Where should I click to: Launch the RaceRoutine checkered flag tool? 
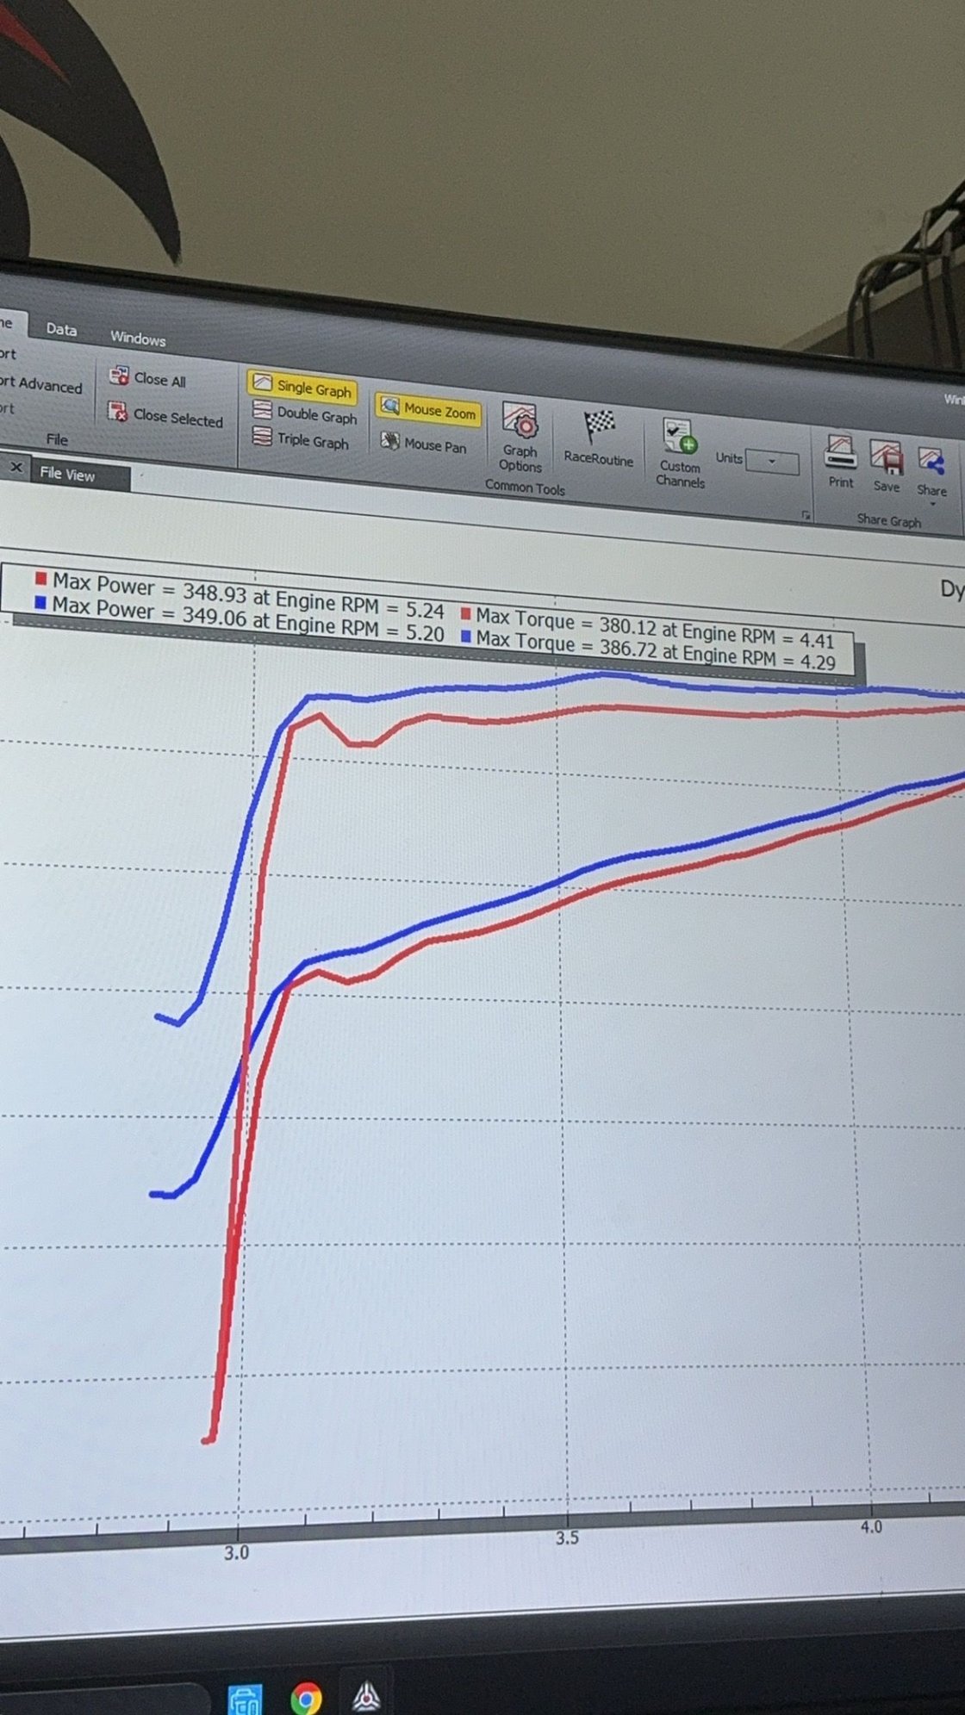pyautogui.click(x=599, y=437)
